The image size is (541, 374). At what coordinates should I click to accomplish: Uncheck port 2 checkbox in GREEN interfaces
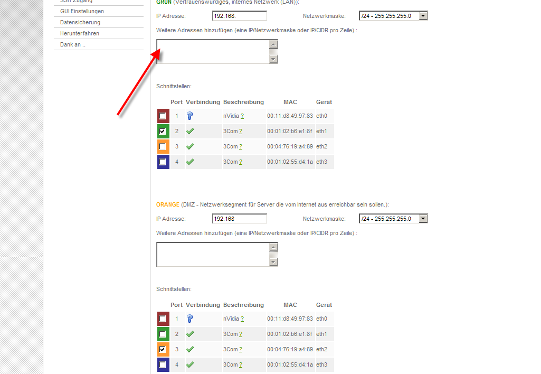pos(163,132)
